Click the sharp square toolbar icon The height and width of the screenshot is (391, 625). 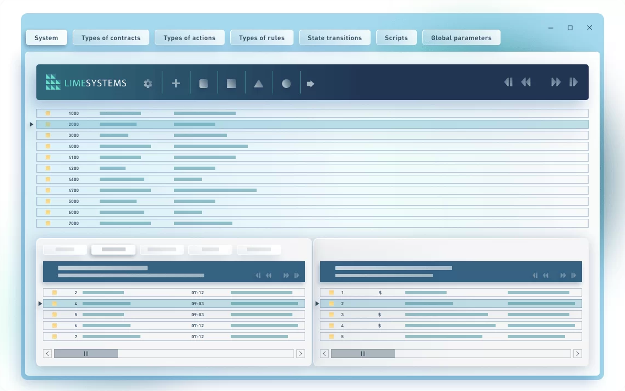(231, 84)
